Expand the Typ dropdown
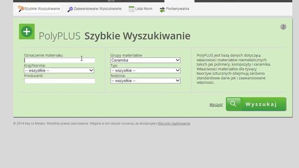The height and width of the screenshot is (168, 299). coord(145,70)
